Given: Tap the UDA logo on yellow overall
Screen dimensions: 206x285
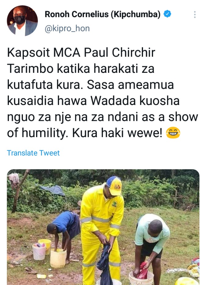Looking at the screenshot, I should pos(115,204).
